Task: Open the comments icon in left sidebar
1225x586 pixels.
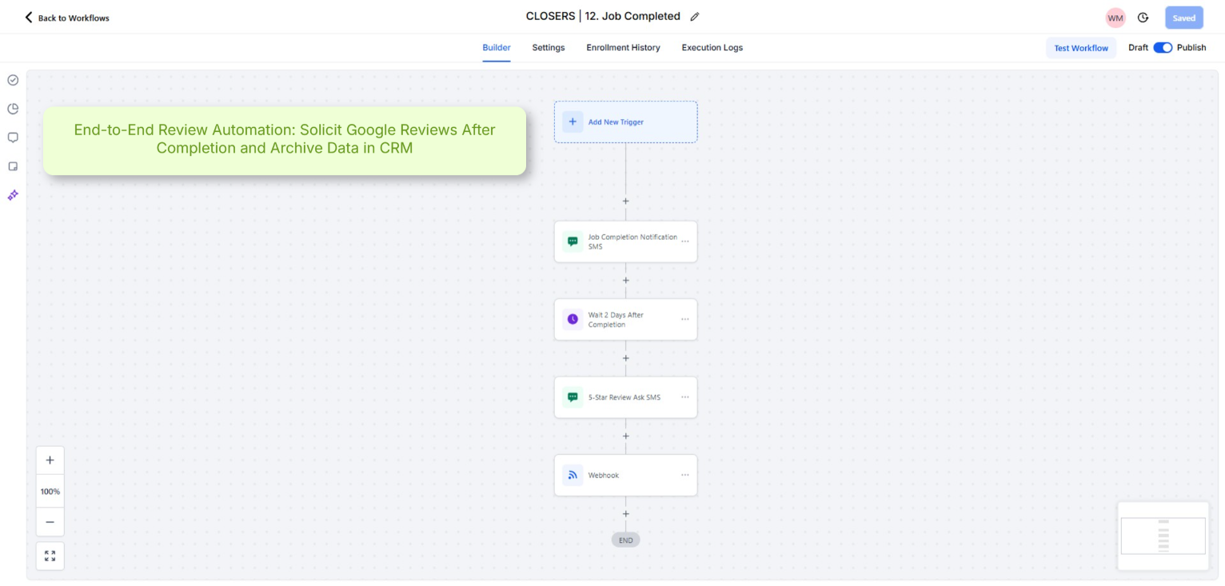Action: [x=13, y=138]
